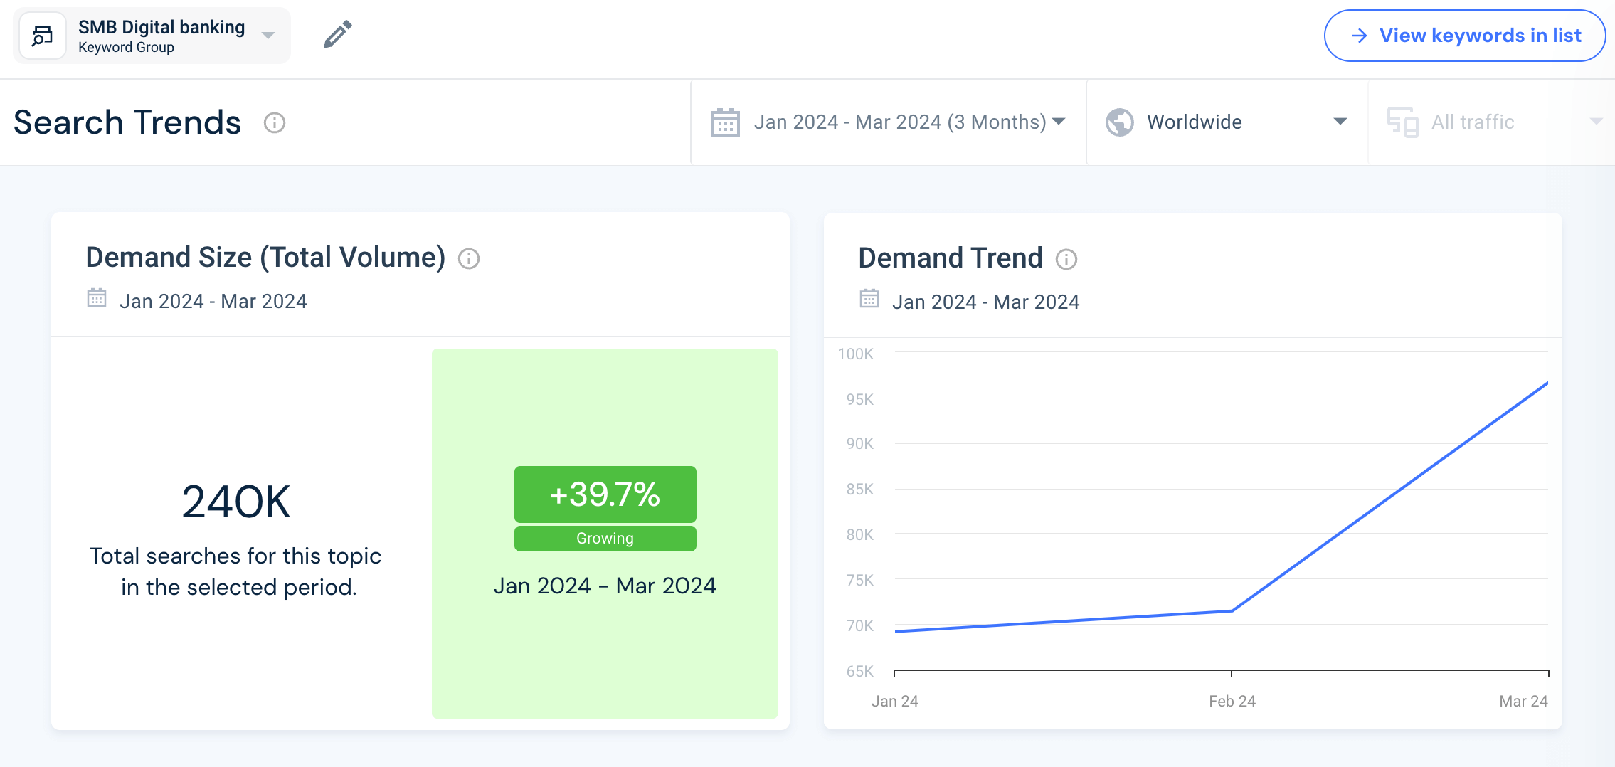Click the calendar icon in date range selector
The width and height of the screenshot is (1615, 767).
point(725,122)
